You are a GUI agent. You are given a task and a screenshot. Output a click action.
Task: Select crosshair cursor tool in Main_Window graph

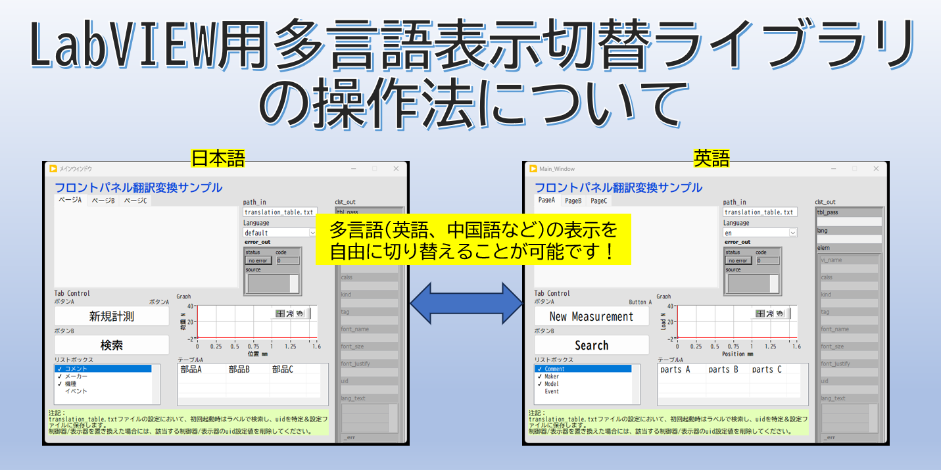pyautogui.click(x=760, y=314)
